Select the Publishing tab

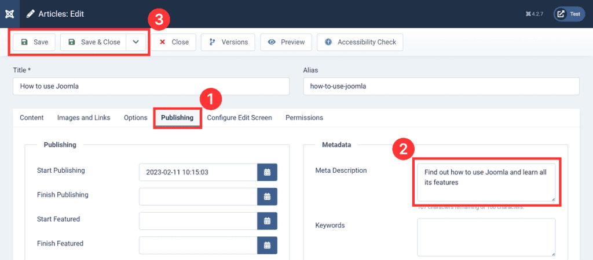point(177,118)
